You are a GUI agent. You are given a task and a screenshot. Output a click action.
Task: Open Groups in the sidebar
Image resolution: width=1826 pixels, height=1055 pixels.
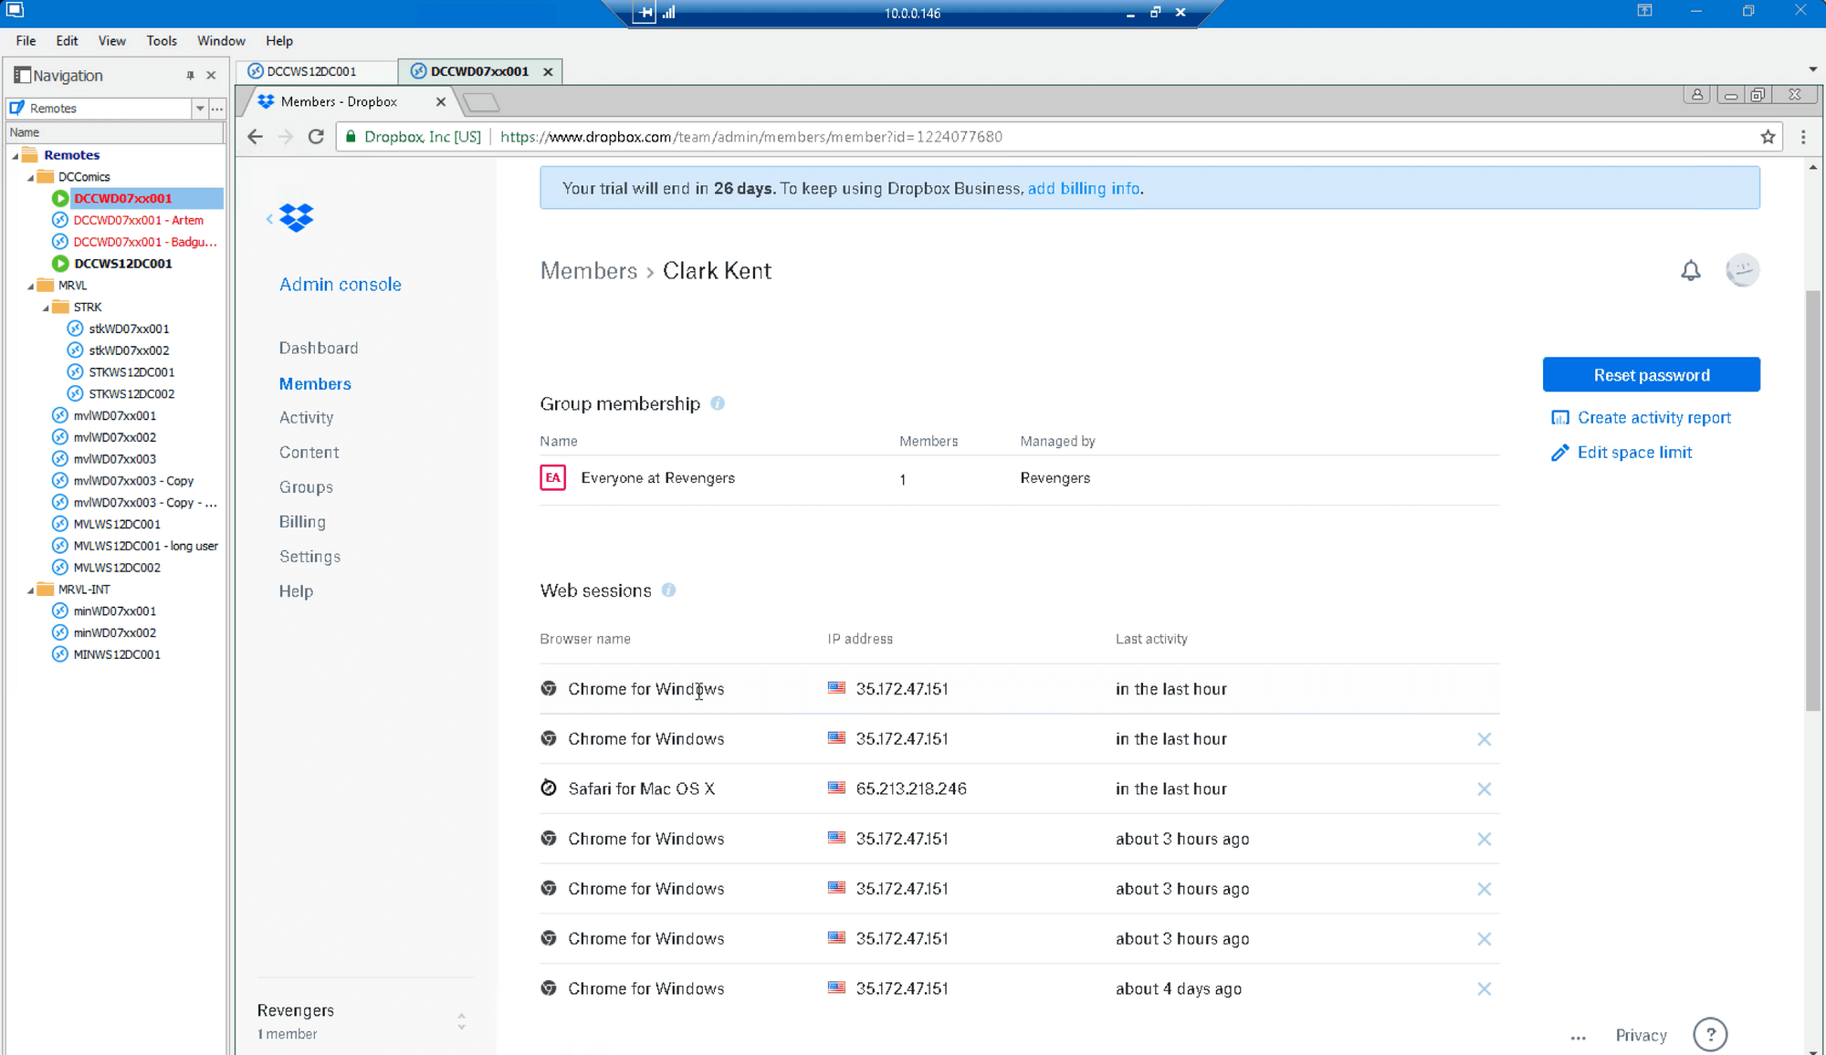306,487
